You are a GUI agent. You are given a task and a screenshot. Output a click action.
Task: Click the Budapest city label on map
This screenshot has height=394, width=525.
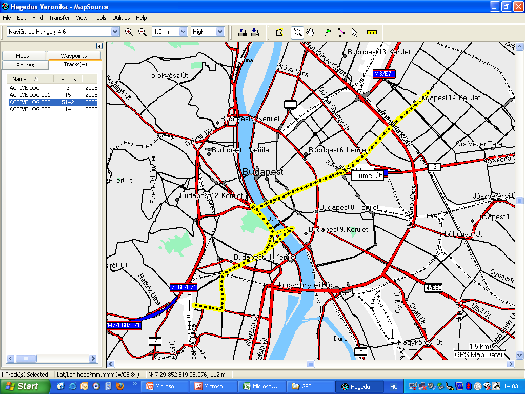262,172
